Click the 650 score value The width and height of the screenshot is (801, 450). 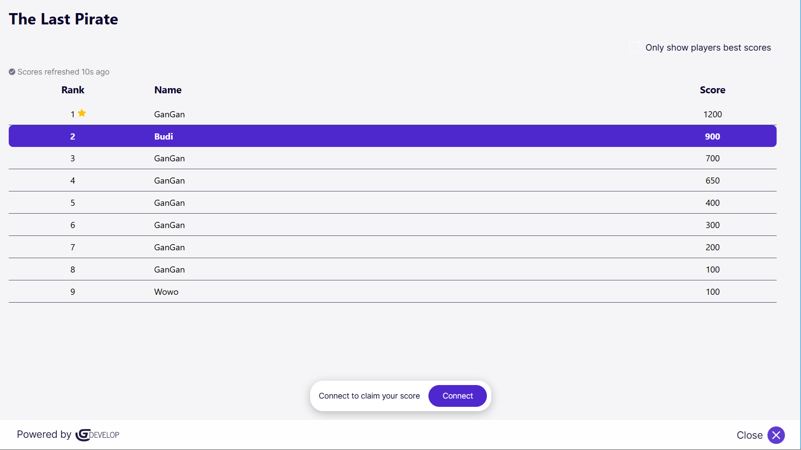[x=712, y=181]
